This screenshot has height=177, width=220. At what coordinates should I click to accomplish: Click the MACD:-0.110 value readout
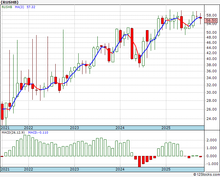(38, 133)
